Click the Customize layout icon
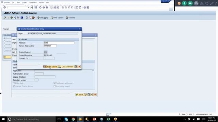This screenshot has width=218, height=122. click(88, 7)
